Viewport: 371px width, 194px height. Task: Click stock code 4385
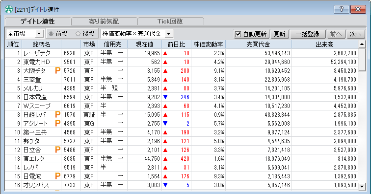coord(70,88)
